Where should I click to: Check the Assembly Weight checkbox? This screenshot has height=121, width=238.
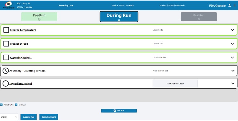pos(6,57)
